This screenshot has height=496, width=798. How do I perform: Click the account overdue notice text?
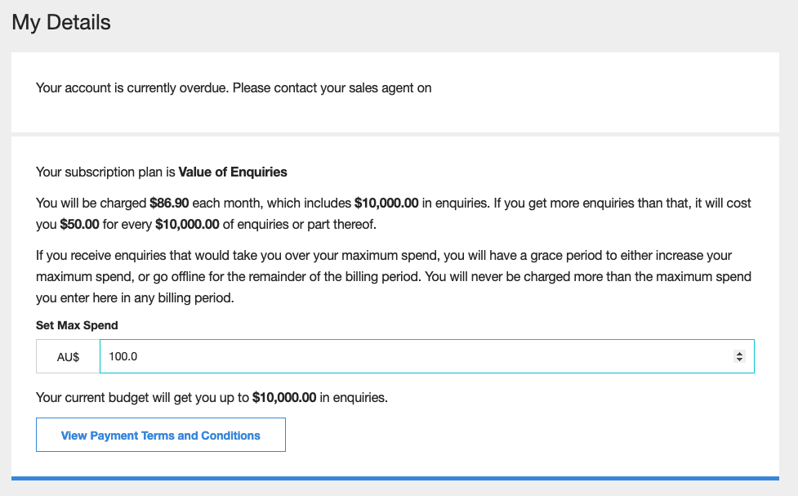tap(234, 88)
